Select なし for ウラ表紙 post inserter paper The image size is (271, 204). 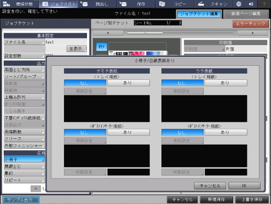pyautogui.click(x=182, y=132)
